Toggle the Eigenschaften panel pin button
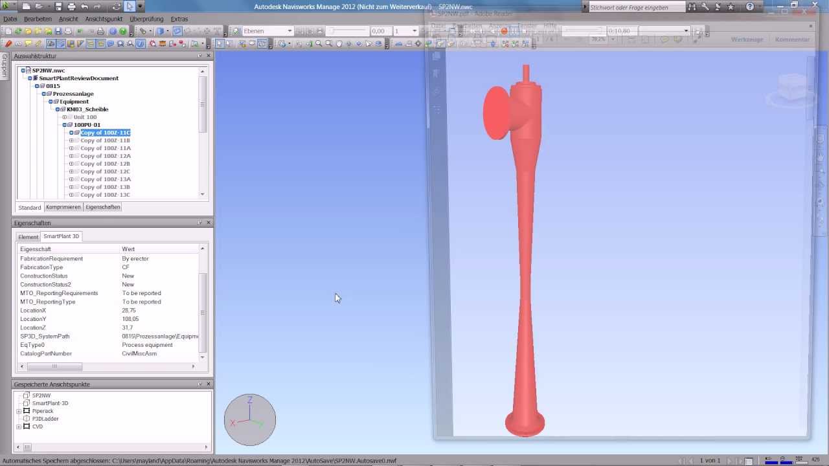Screen dimensions: 829x466 click(200, 223)
